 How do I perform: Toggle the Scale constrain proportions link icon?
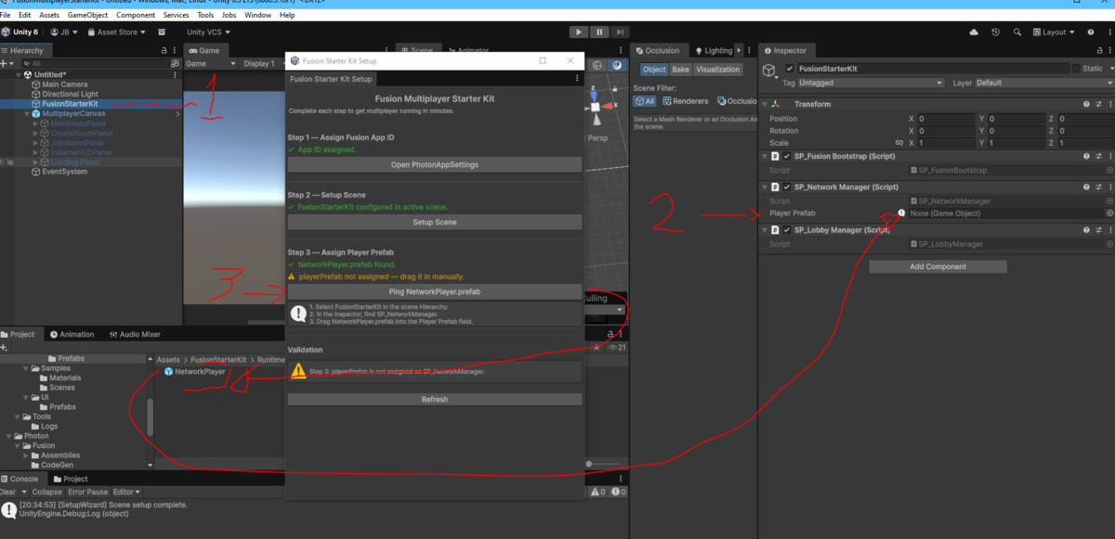tap(899, 144)
